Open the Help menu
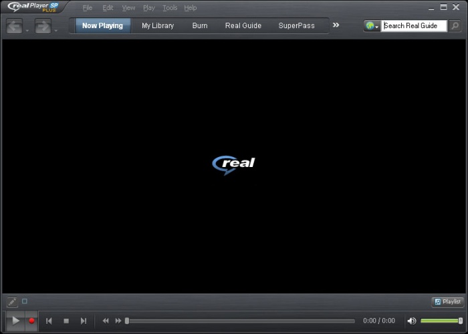468x334 pixels. coord(191,8)
